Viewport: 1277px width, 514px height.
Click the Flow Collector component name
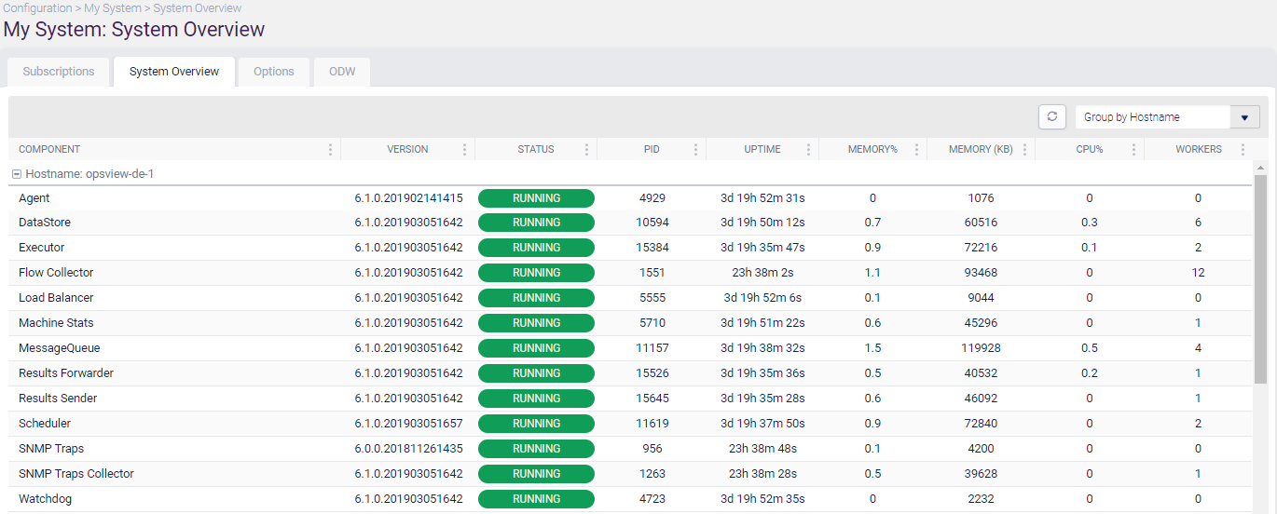coord(56,273)
